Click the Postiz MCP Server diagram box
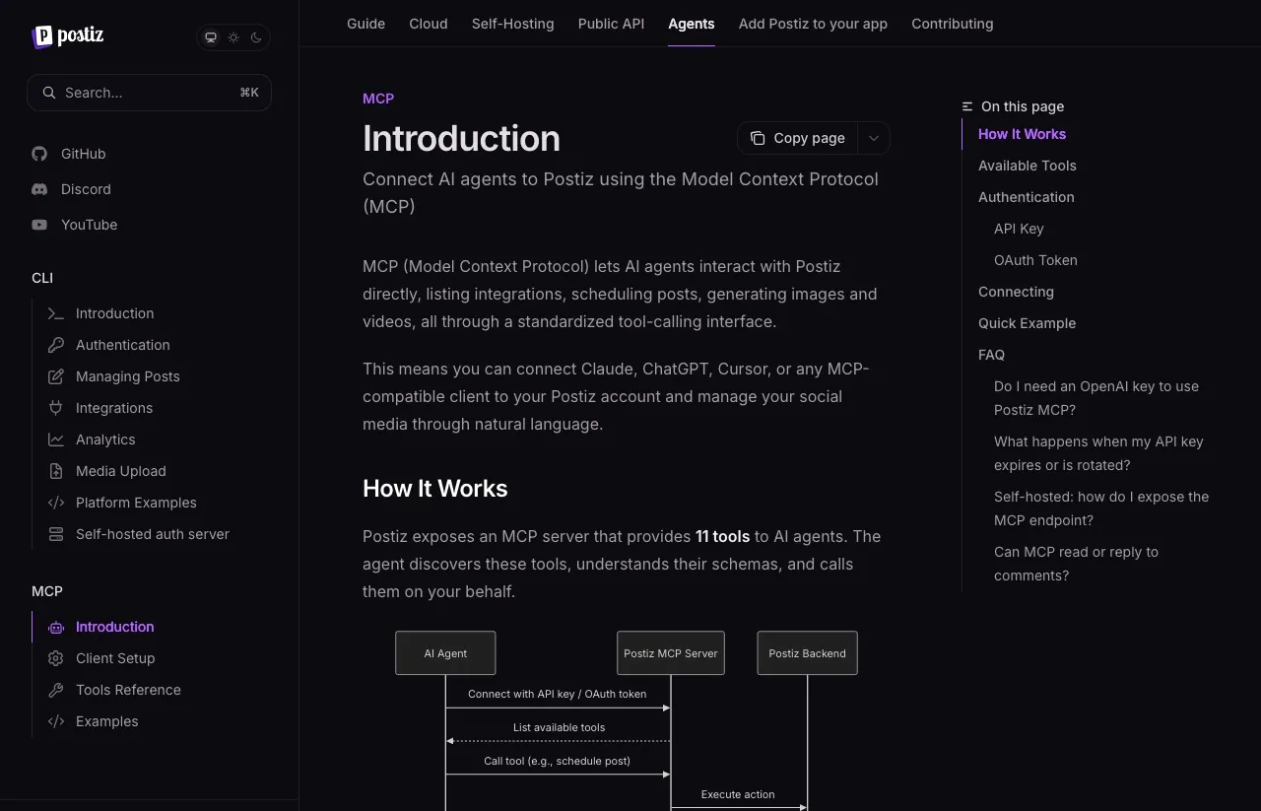This screenshot has height=811, width=1261. [671, 653]
